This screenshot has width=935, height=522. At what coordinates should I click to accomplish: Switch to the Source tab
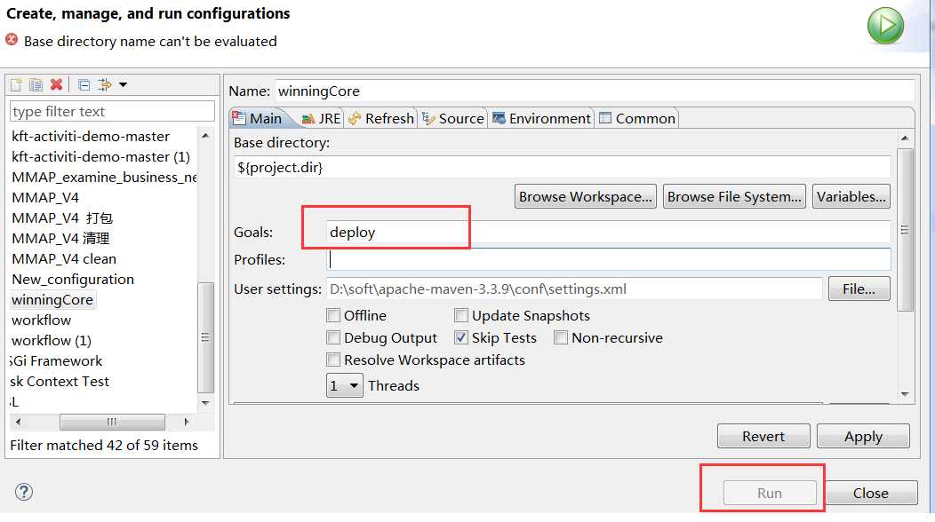(x=453, y=119)
